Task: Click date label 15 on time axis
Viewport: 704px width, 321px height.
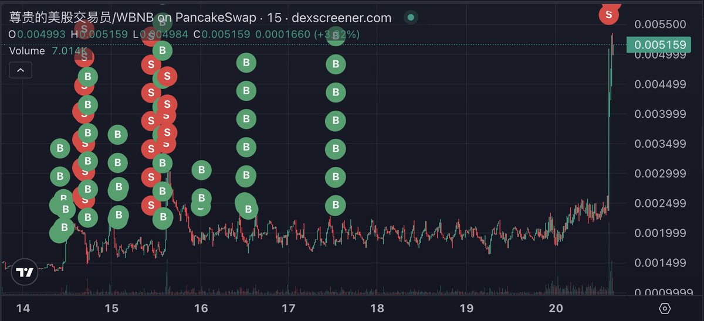Action: tap(111, 308)
